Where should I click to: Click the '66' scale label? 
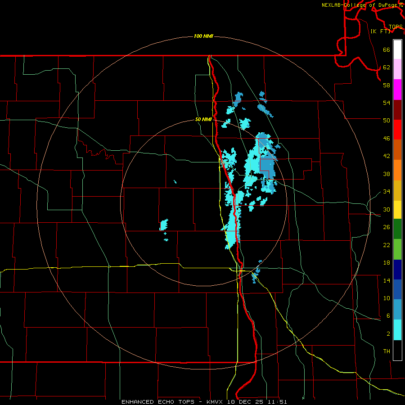click(x=387, y=50)
